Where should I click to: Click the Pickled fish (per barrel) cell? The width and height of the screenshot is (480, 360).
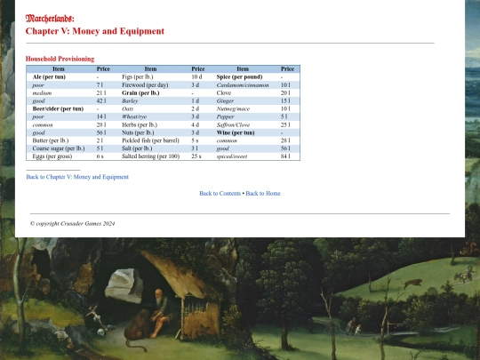click(x=150, y=140)
